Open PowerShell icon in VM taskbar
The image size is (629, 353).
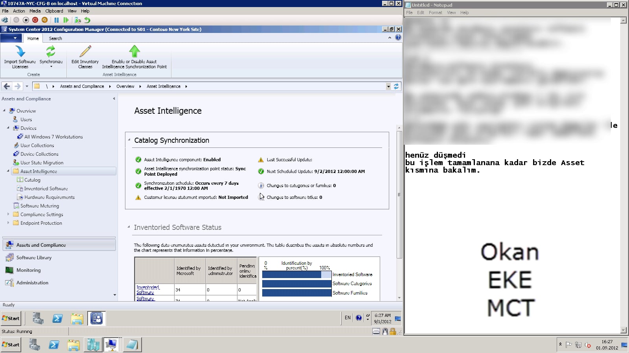tap(57, 318)
